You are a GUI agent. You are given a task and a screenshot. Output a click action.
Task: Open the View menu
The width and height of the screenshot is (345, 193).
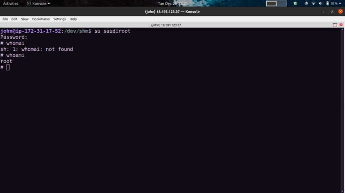coord(25,19)
